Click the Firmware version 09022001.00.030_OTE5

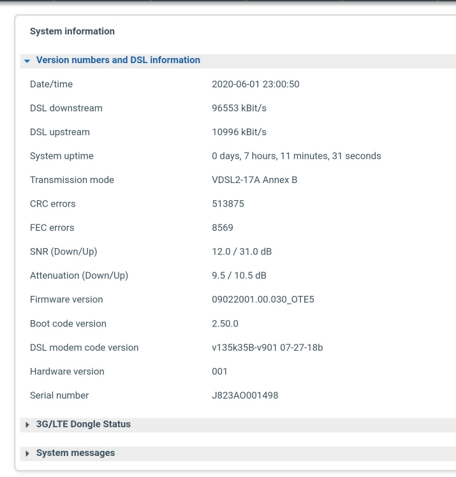pos(263,300)
